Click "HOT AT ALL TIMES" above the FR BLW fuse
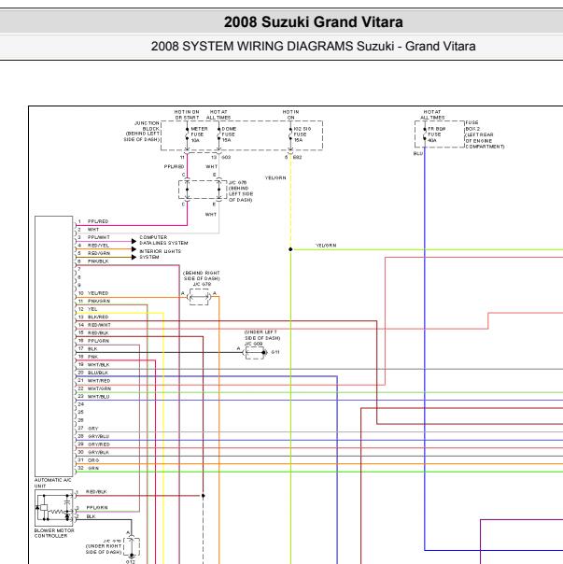Image resolution: width=563 pixels, height=564 pixels. (432, 115)
